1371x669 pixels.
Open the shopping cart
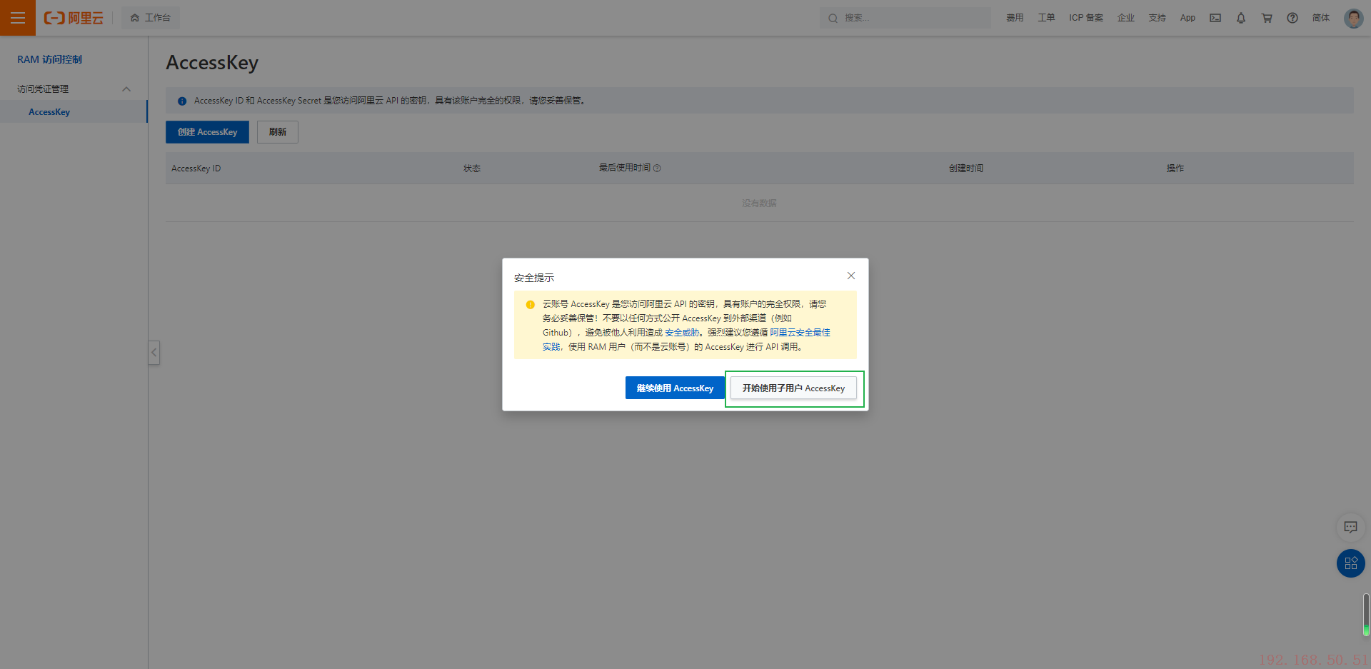(1267, 18)
